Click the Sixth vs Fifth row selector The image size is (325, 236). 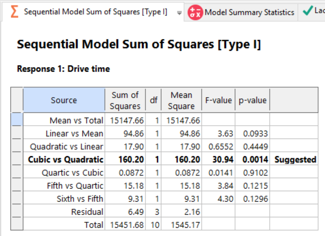[17, 199]
